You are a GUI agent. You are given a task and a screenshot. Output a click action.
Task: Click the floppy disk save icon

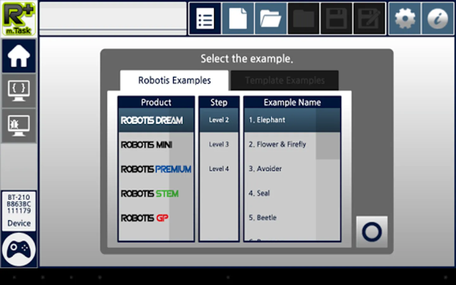pyautogui.click(x=336, y=18)
